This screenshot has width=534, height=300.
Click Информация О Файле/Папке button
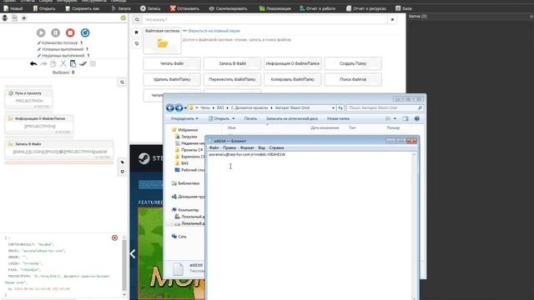click(x=293, y=63)
